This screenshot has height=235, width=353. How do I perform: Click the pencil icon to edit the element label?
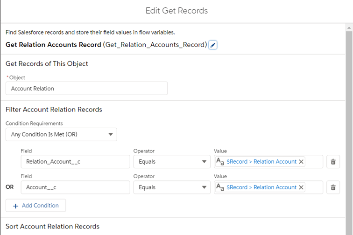click(x=213, y=45)
